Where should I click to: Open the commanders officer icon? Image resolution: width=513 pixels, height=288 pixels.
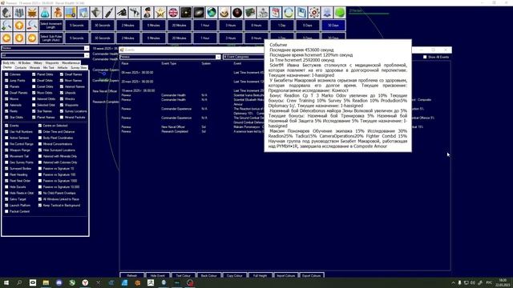[x=147, y=13]
